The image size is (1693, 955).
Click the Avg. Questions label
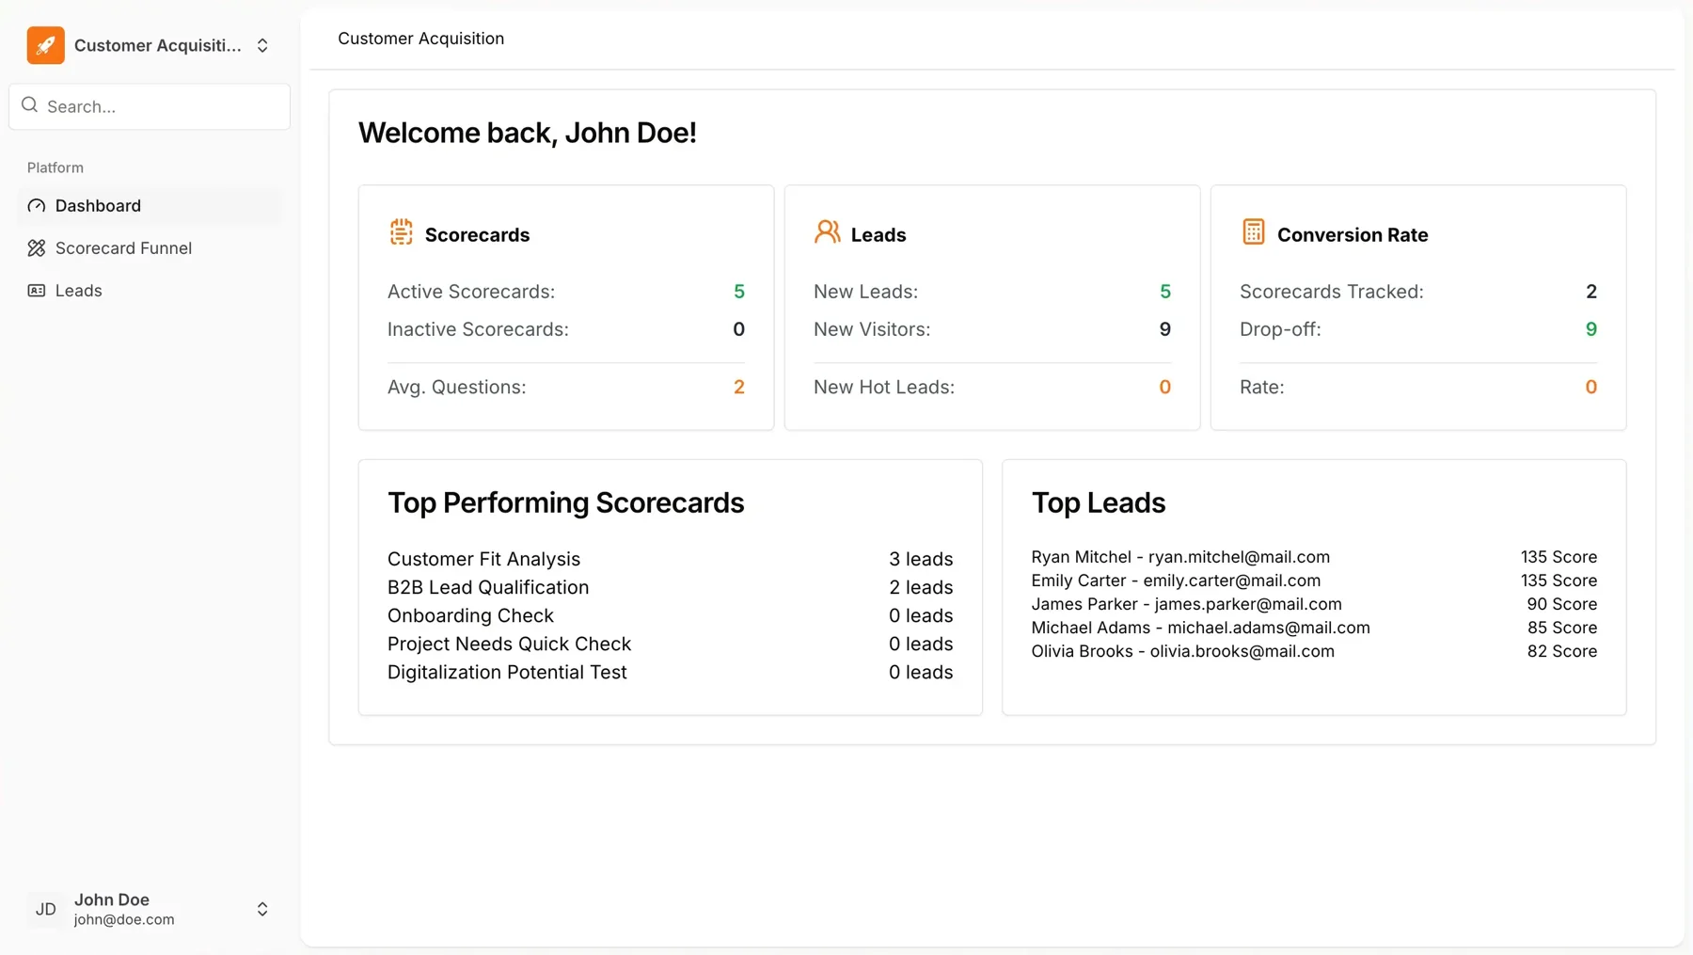[x=457, y=387]
